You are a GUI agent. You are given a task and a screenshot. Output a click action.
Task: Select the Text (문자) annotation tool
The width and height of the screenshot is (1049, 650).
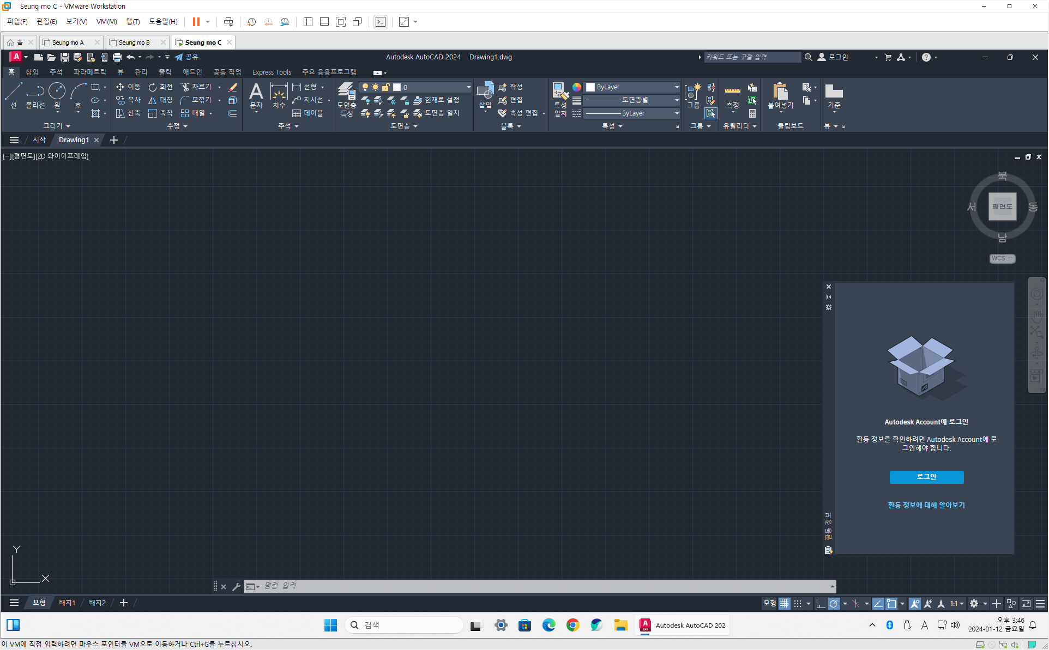[x=256, y=95]
